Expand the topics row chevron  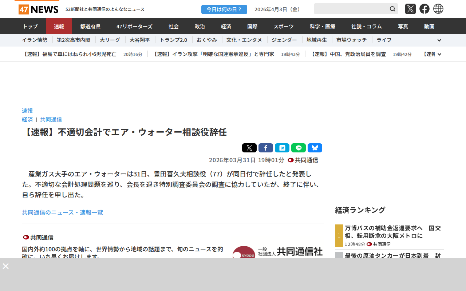tap(439, 40)
